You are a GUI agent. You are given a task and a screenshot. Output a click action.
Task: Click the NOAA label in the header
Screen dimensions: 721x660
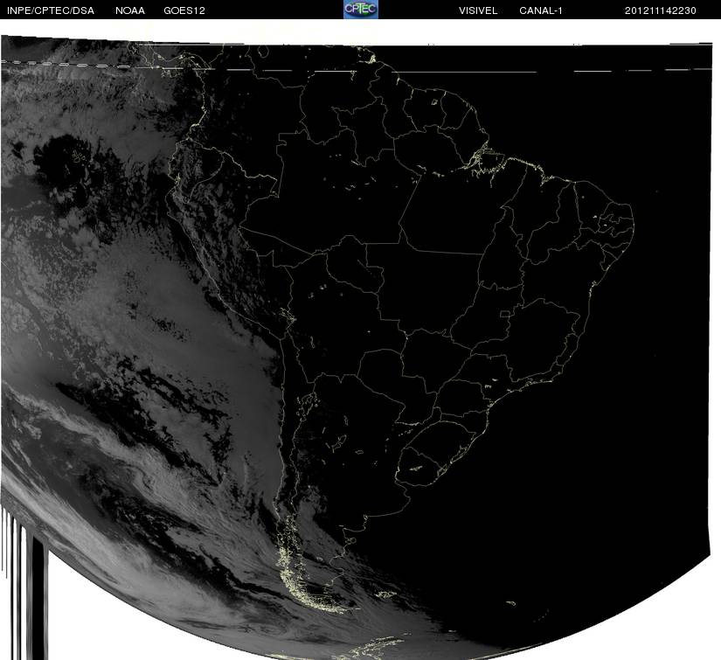(130, 10)
